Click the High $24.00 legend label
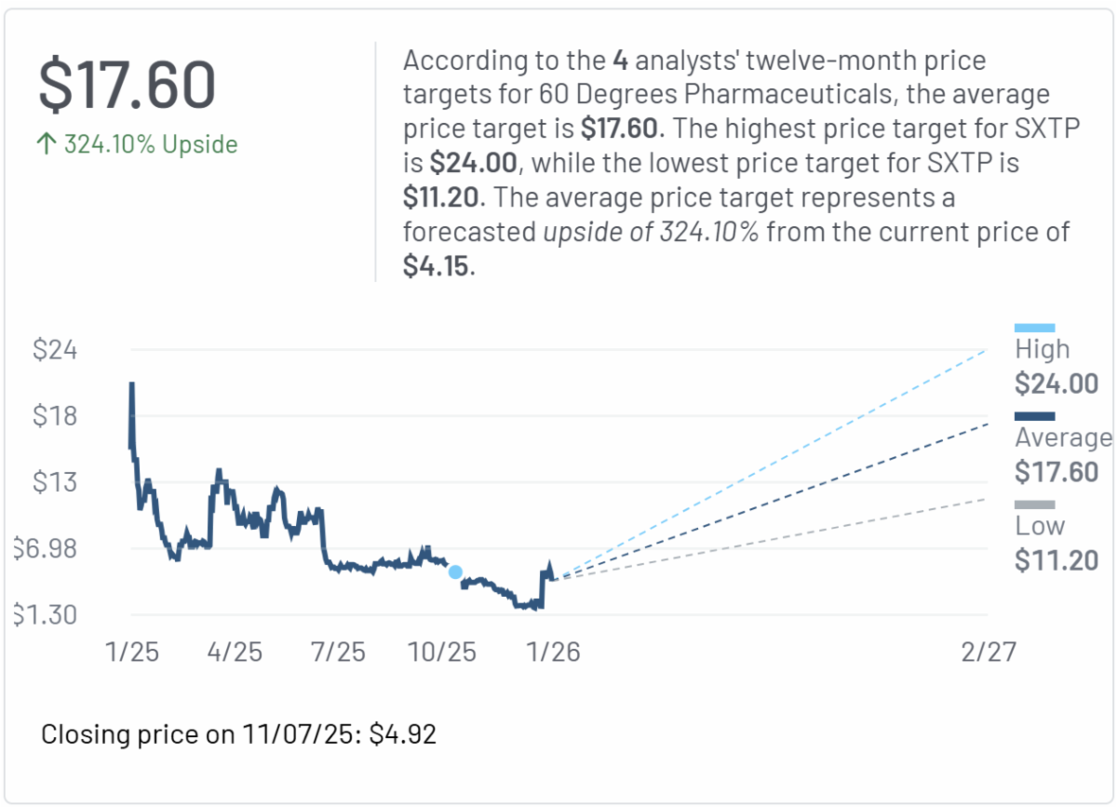Viewport: 1117px width, 808px height. 1056,367
